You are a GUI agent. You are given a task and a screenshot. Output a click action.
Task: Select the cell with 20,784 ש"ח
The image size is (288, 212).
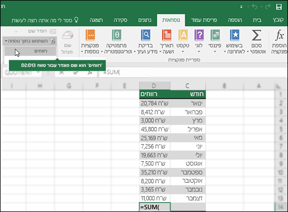[154, 103]
